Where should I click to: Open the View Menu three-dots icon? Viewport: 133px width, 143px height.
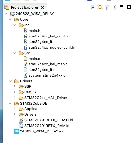pos(115,7)
